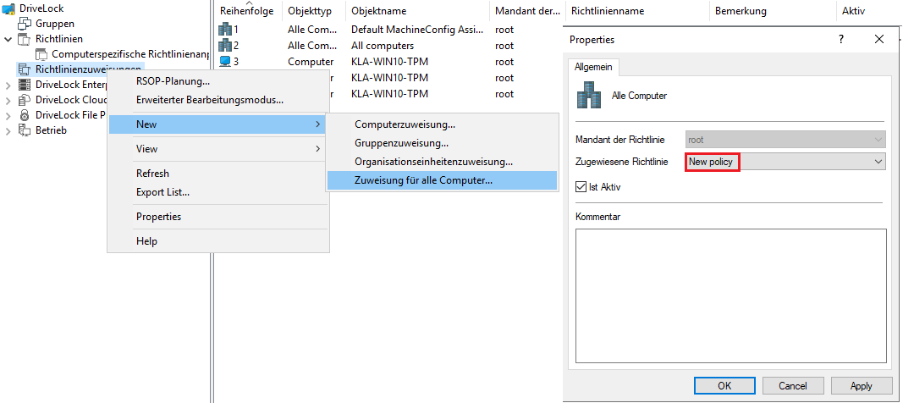Open the Zugewiesene Richtlinie dropdown
Viewport: 903px width, 403px height.
[878, 163]
